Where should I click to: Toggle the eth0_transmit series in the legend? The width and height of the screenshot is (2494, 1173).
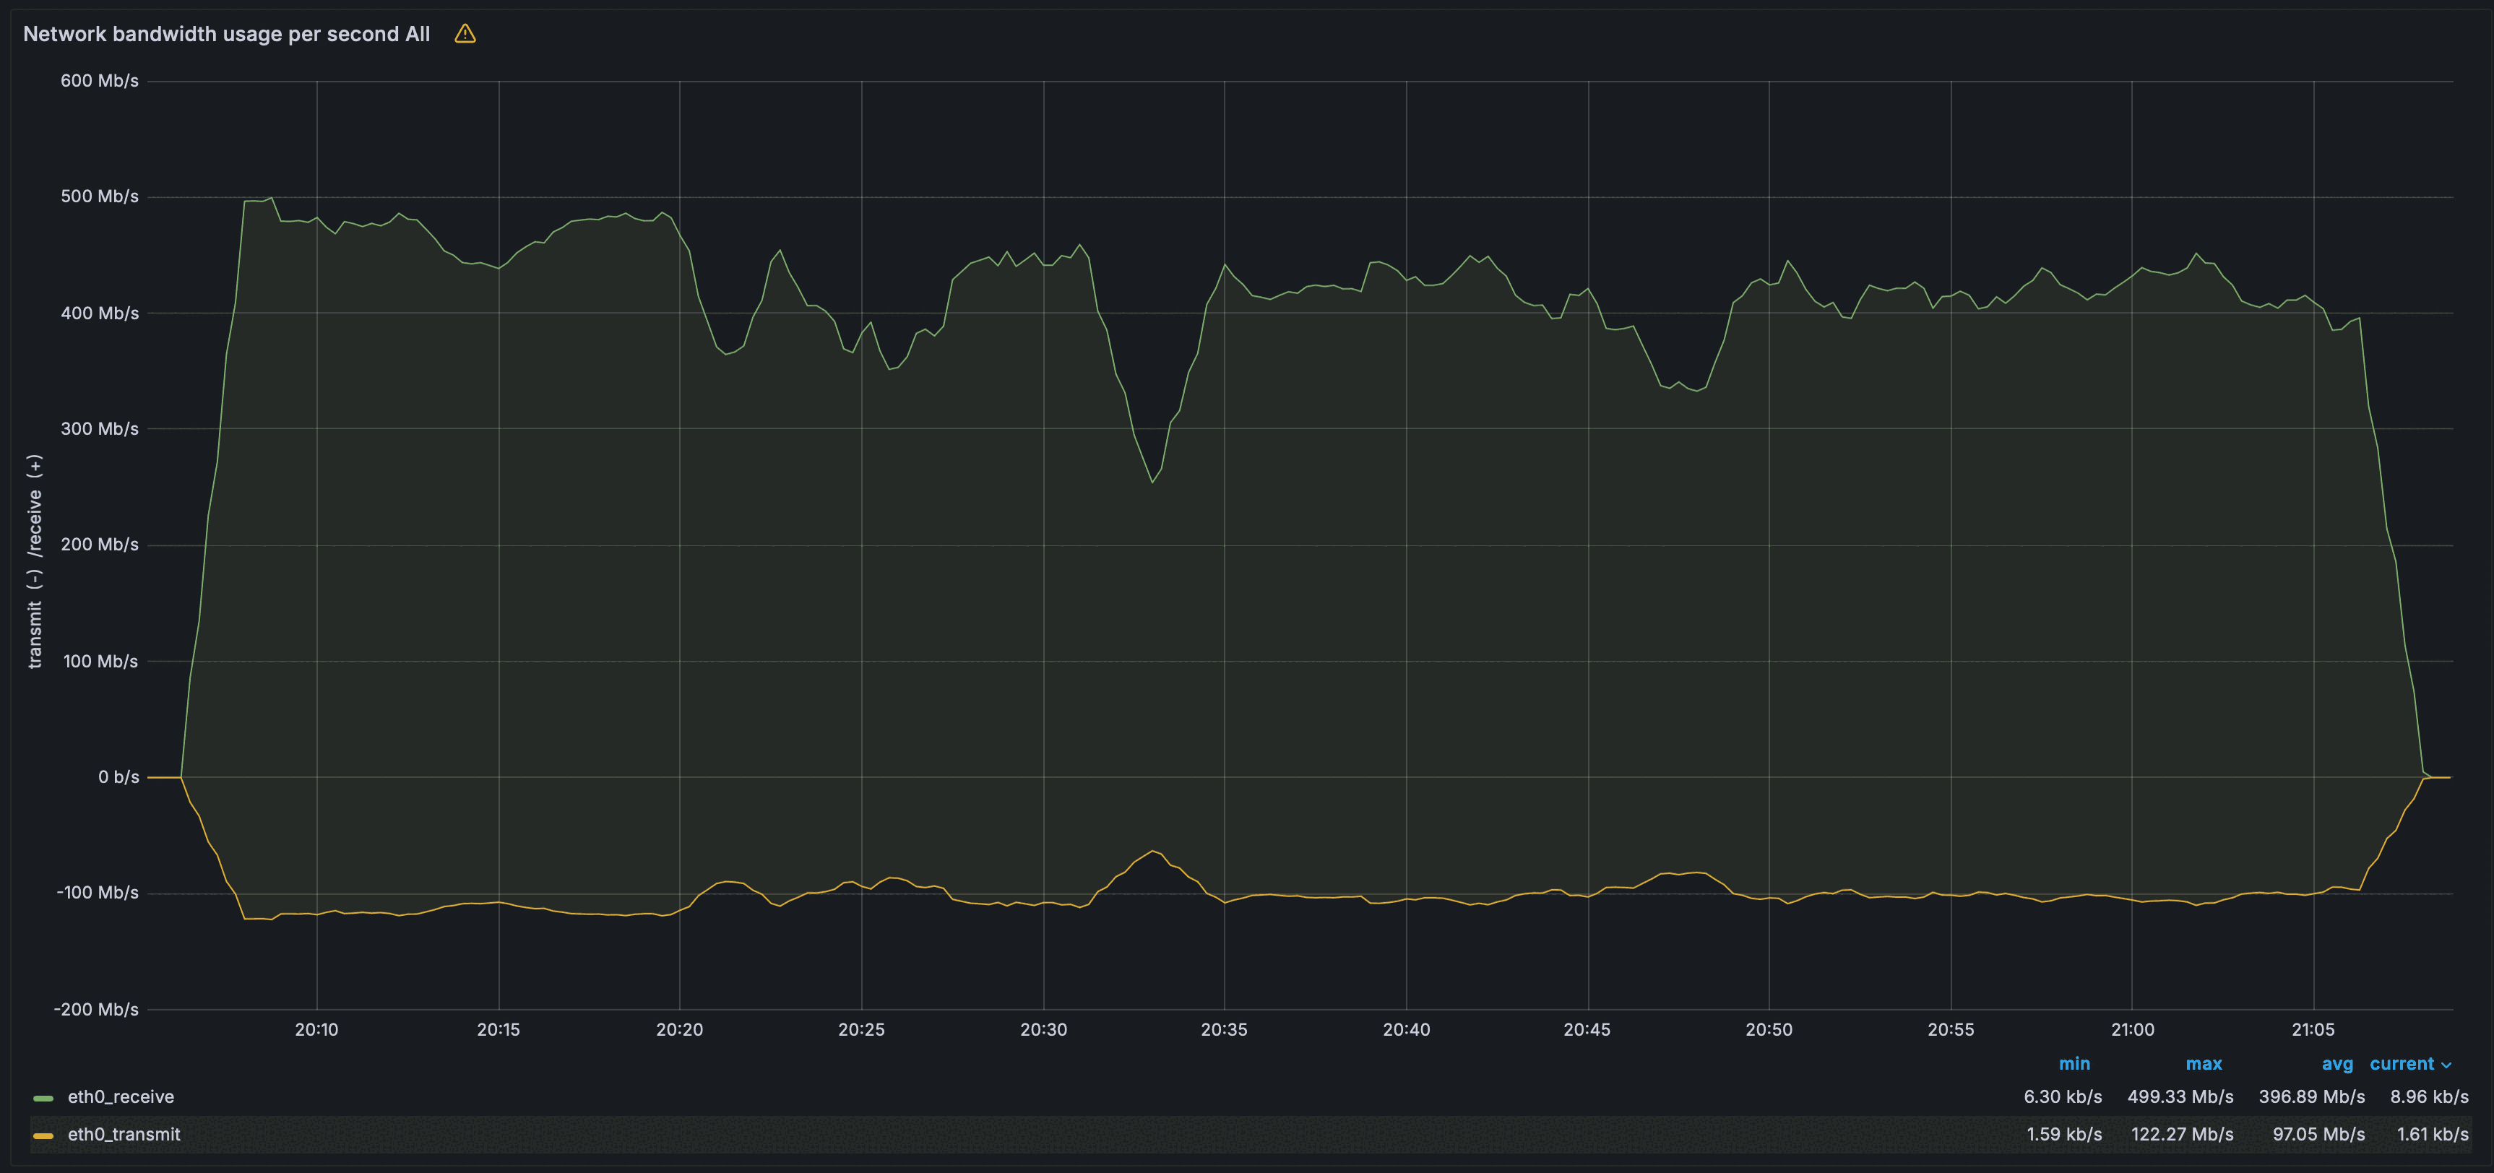(x=124, y=1134)
